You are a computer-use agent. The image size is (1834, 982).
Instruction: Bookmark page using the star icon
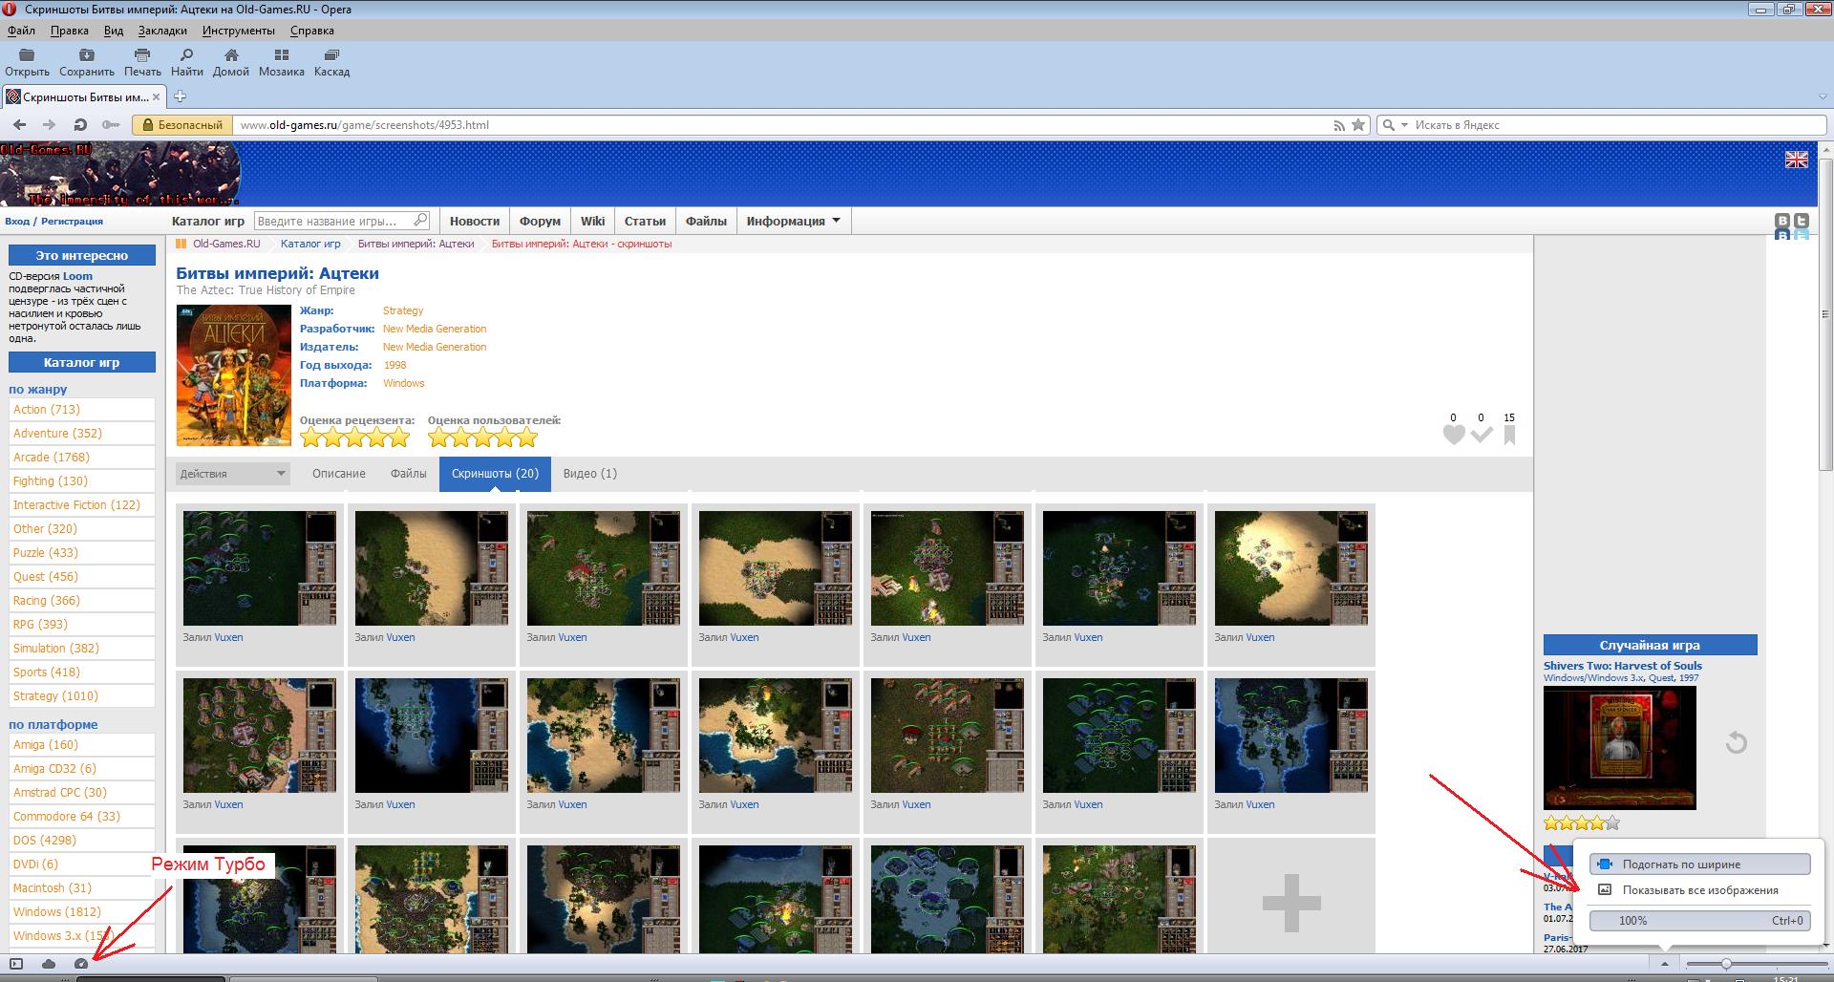[x=1357, y=125]
